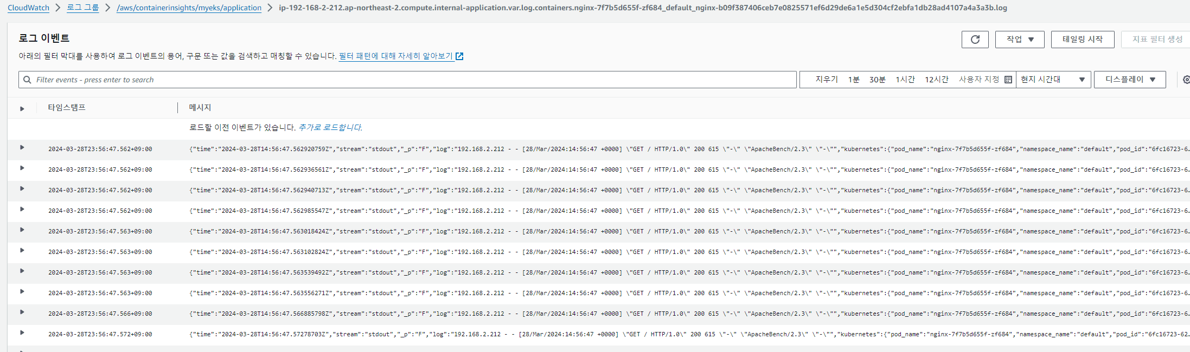The width and height of the screenshot is (1190, 352).
Task: Open the settings gear icon
Action: pyautogui.click(x=1186, y=80)
